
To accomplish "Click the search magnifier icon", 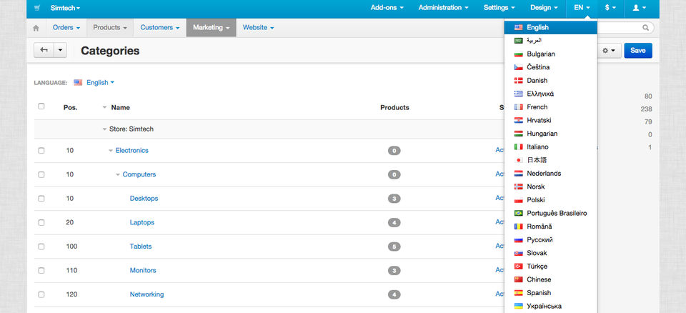I will tap(645, 28).
